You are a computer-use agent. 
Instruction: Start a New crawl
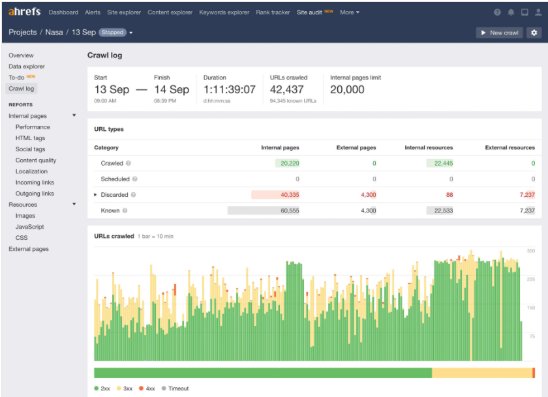point(499,33)
